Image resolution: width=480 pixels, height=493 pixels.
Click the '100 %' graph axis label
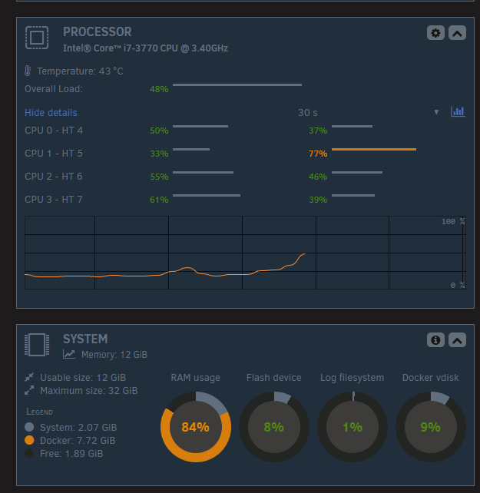(453, 221)
